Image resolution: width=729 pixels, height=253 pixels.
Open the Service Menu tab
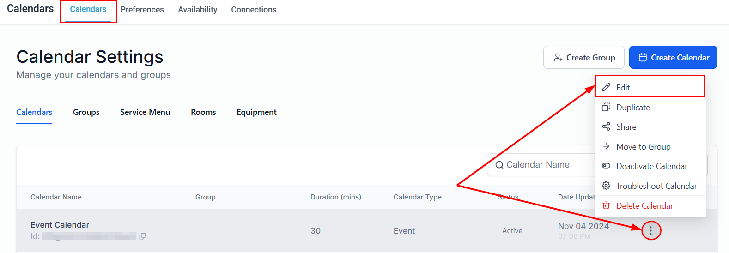pyautogui.click(x=145, y=112)
